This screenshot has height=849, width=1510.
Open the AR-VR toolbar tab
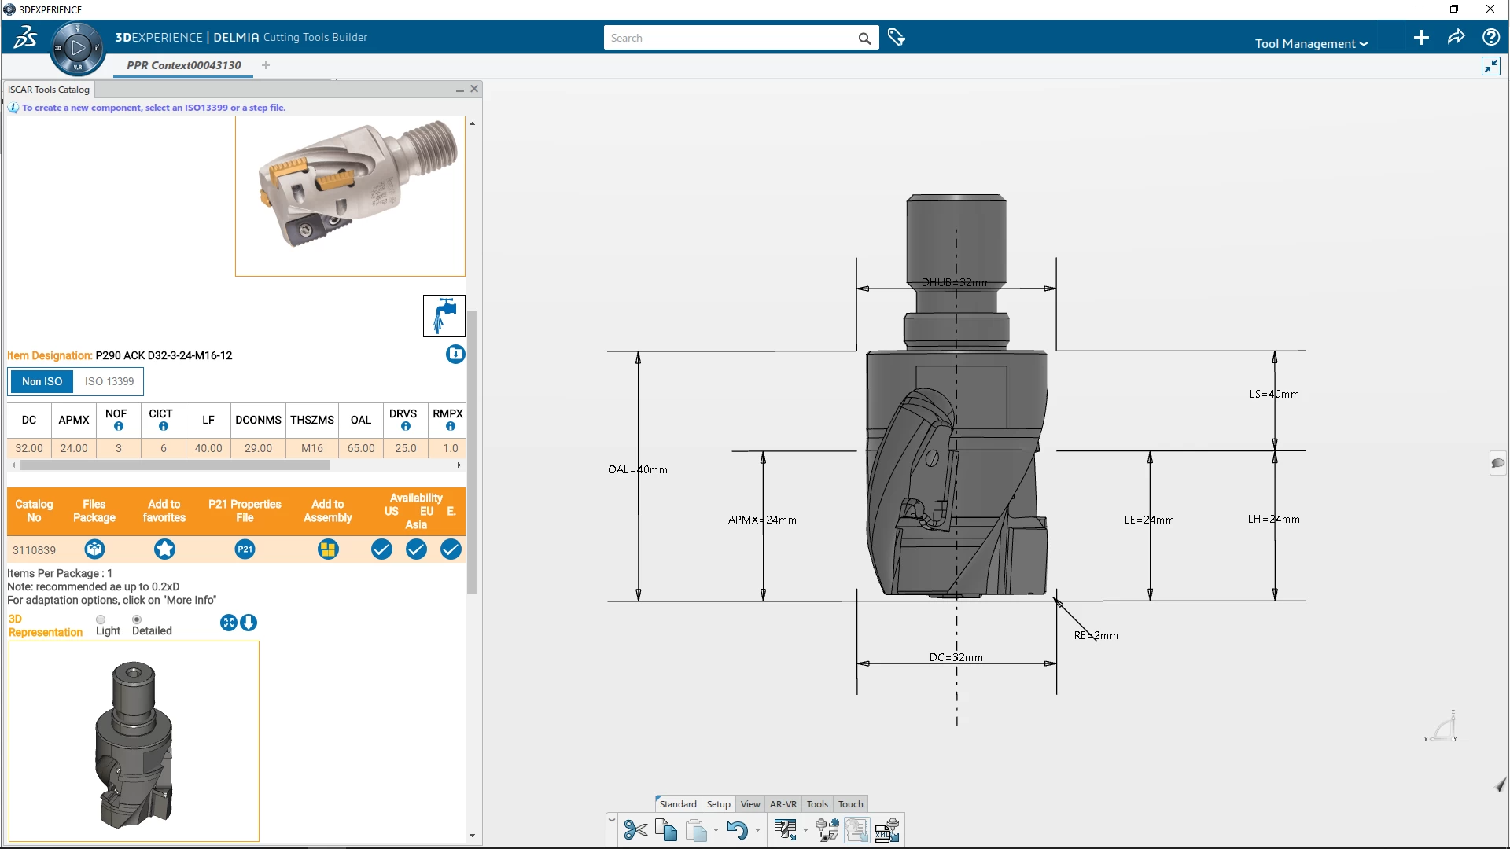click(783, 804)
